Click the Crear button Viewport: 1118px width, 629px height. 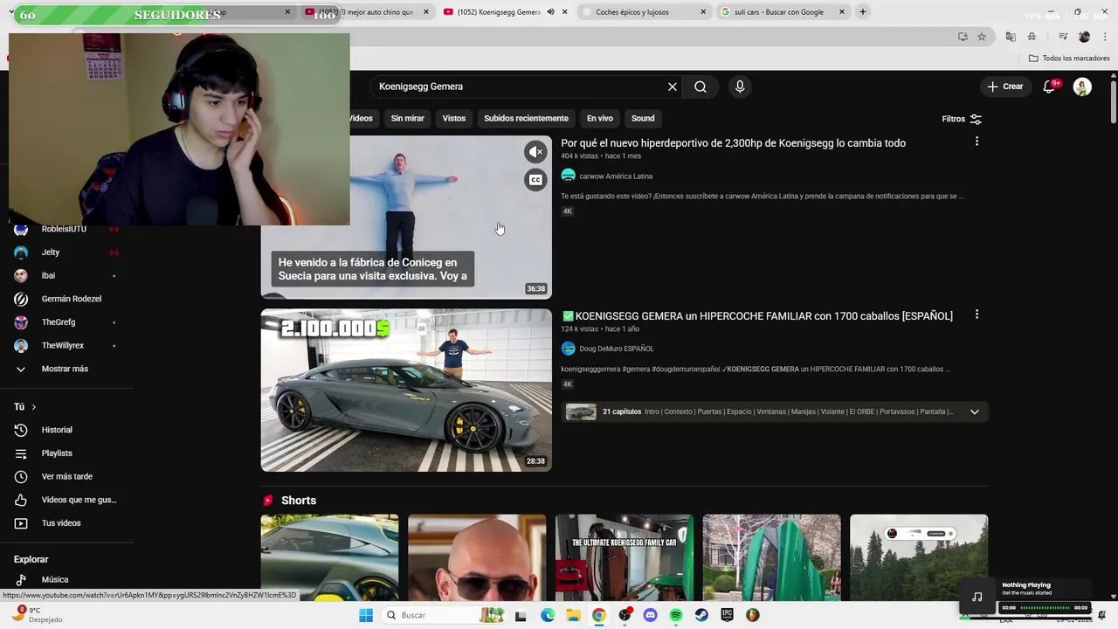coord(1005,86)
